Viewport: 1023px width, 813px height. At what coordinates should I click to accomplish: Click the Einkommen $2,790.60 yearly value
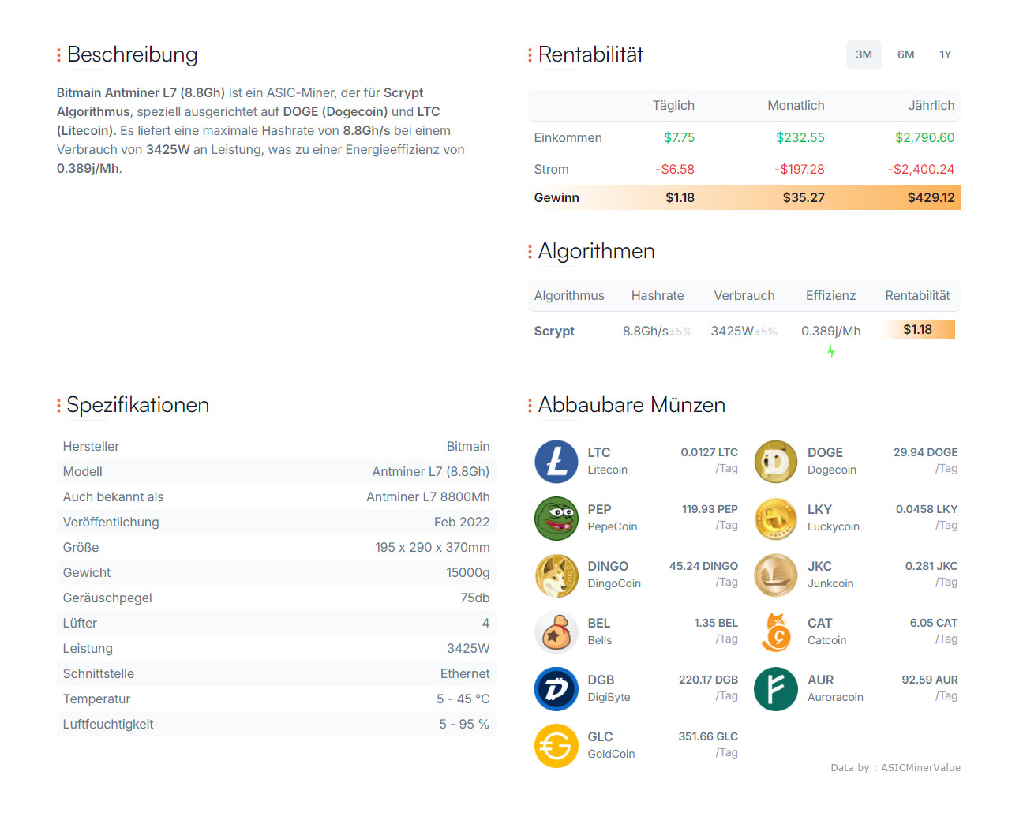[x=924, y=137]
